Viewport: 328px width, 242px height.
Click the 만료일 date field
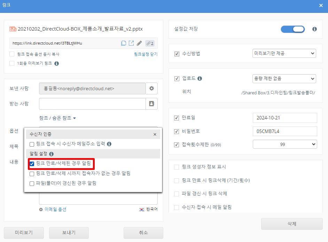pos(285,118)
